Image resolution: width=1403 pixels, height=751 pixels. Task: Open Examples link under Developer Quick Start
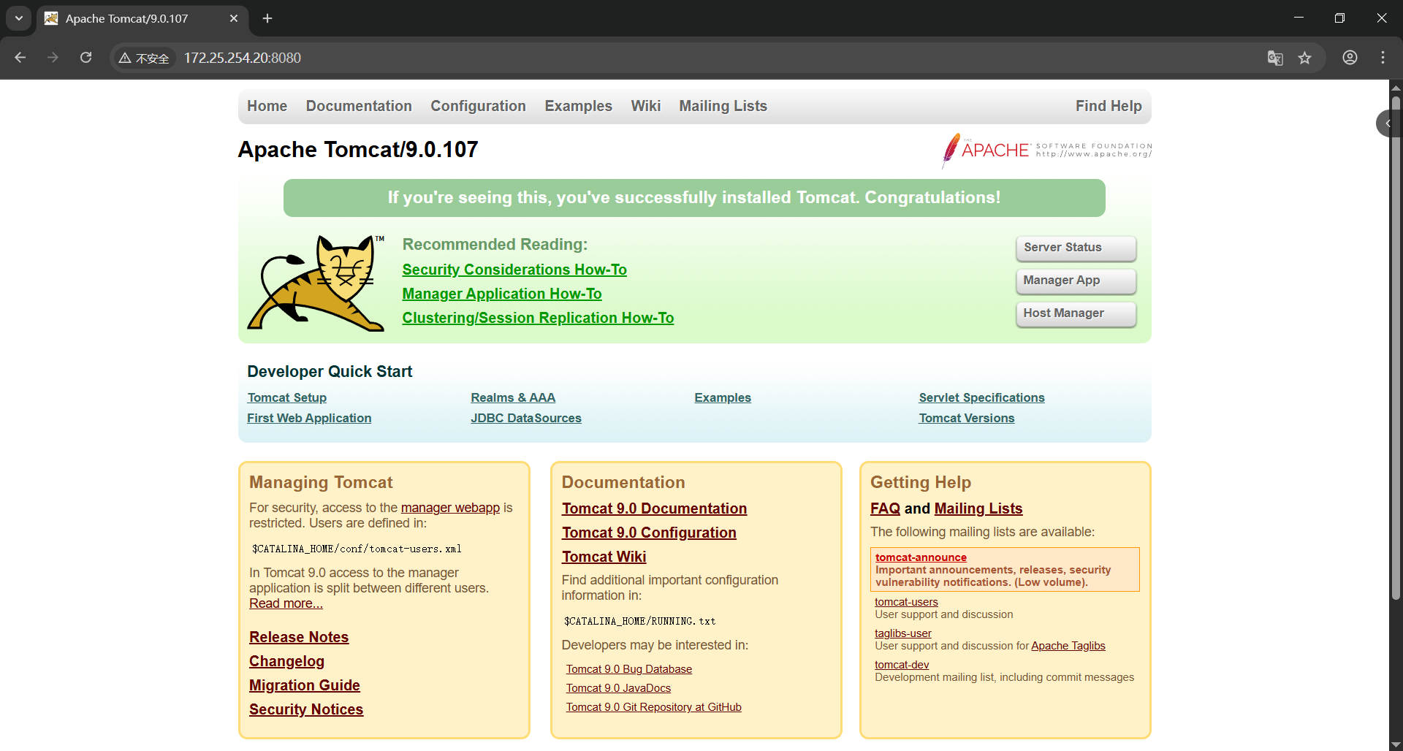[x=723, y=397]
